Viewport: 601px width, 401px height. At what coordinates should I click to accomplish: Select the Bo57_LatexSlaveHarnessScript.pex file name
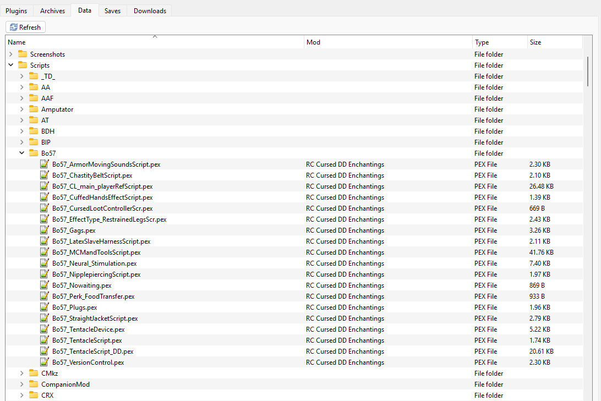point(101,241)
